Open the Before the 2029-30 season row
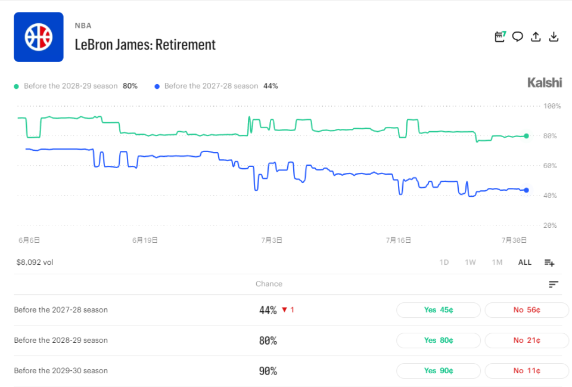The height and width of the screenshot is (387, 572). [x=287, y=370]
